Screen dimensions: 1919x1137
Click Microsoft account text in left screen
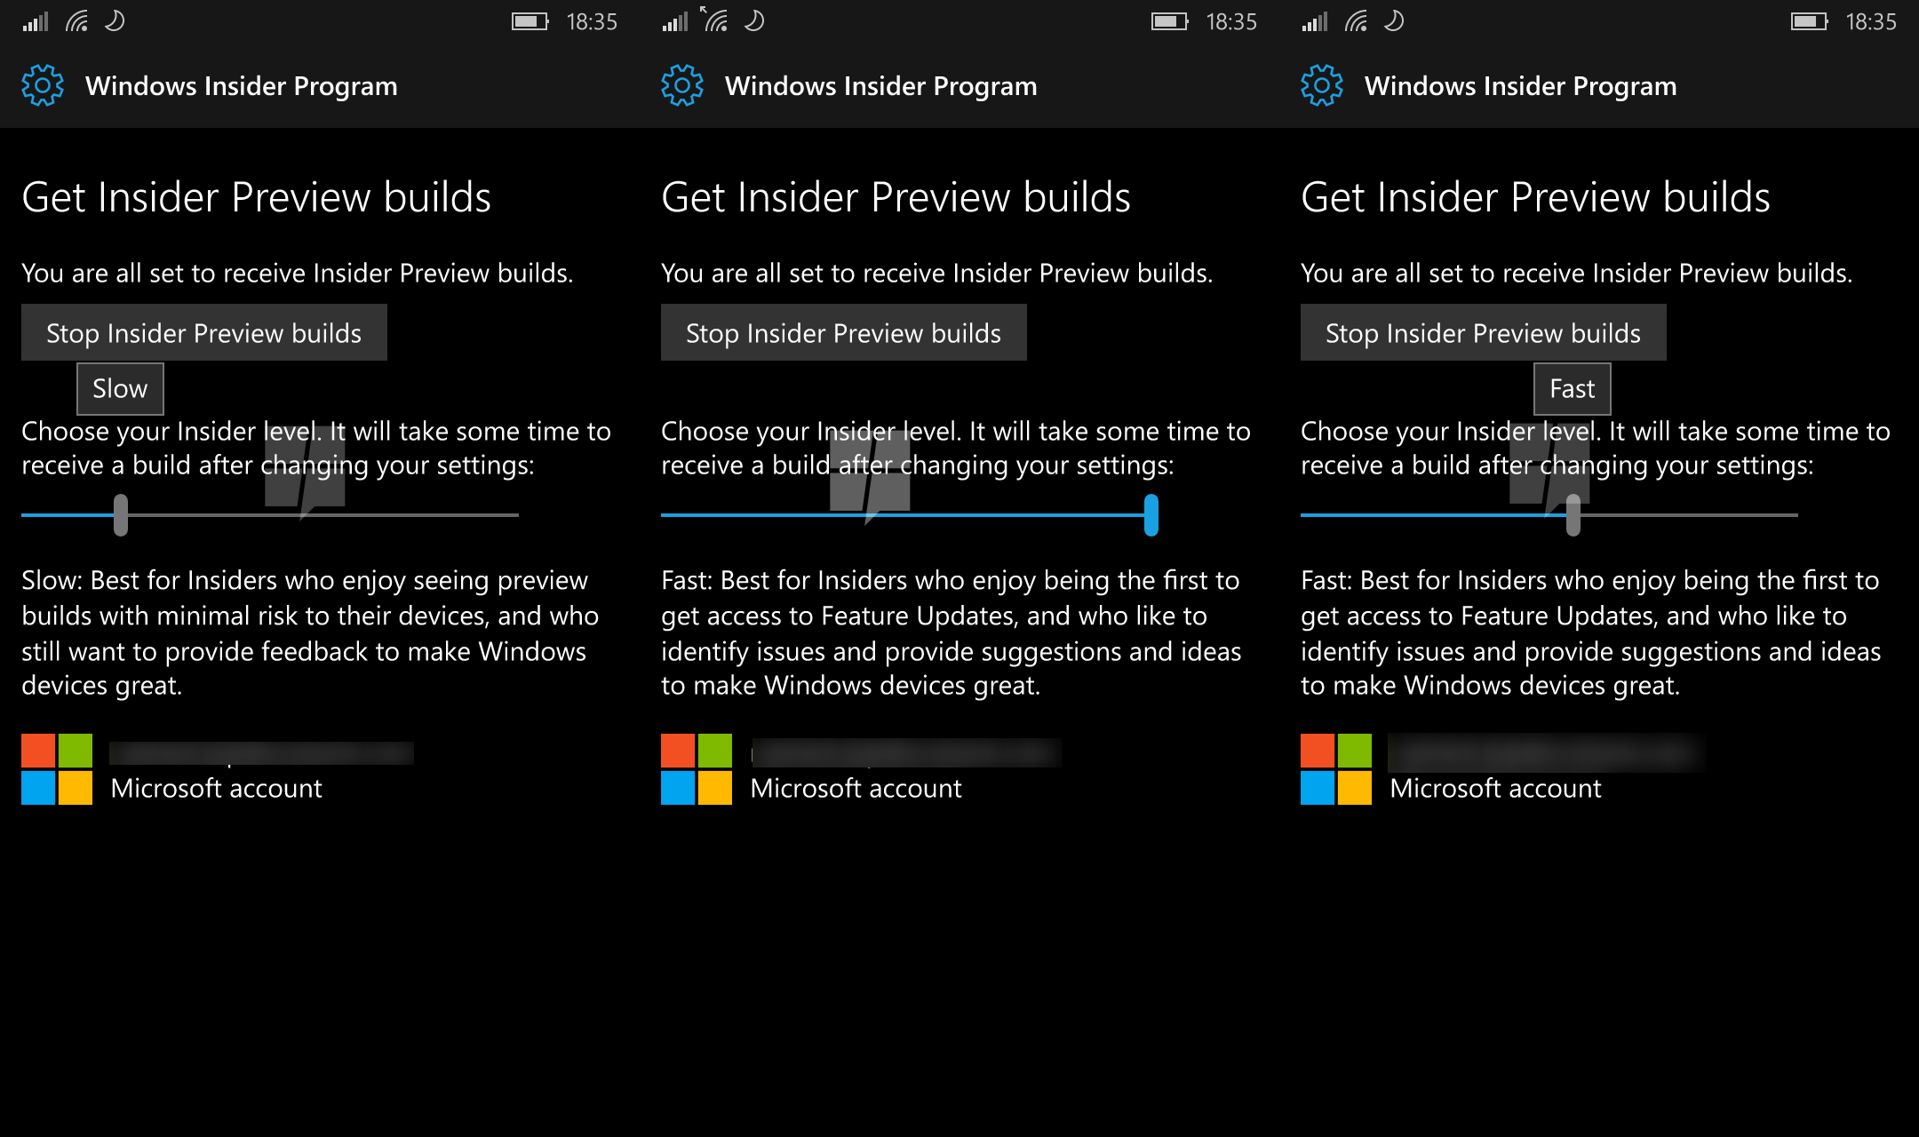(x=217, y=789)
